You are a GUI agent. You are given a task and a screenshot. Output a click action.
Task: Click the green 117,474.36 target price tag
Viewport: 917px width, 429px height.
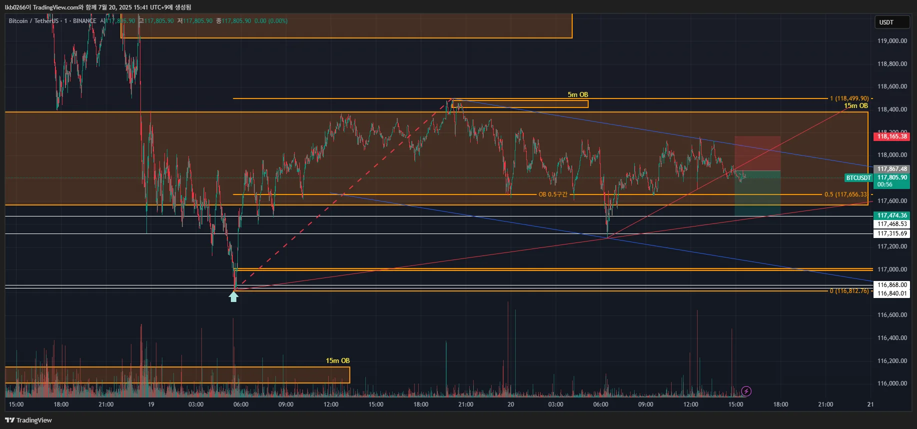tap(892, 215)
